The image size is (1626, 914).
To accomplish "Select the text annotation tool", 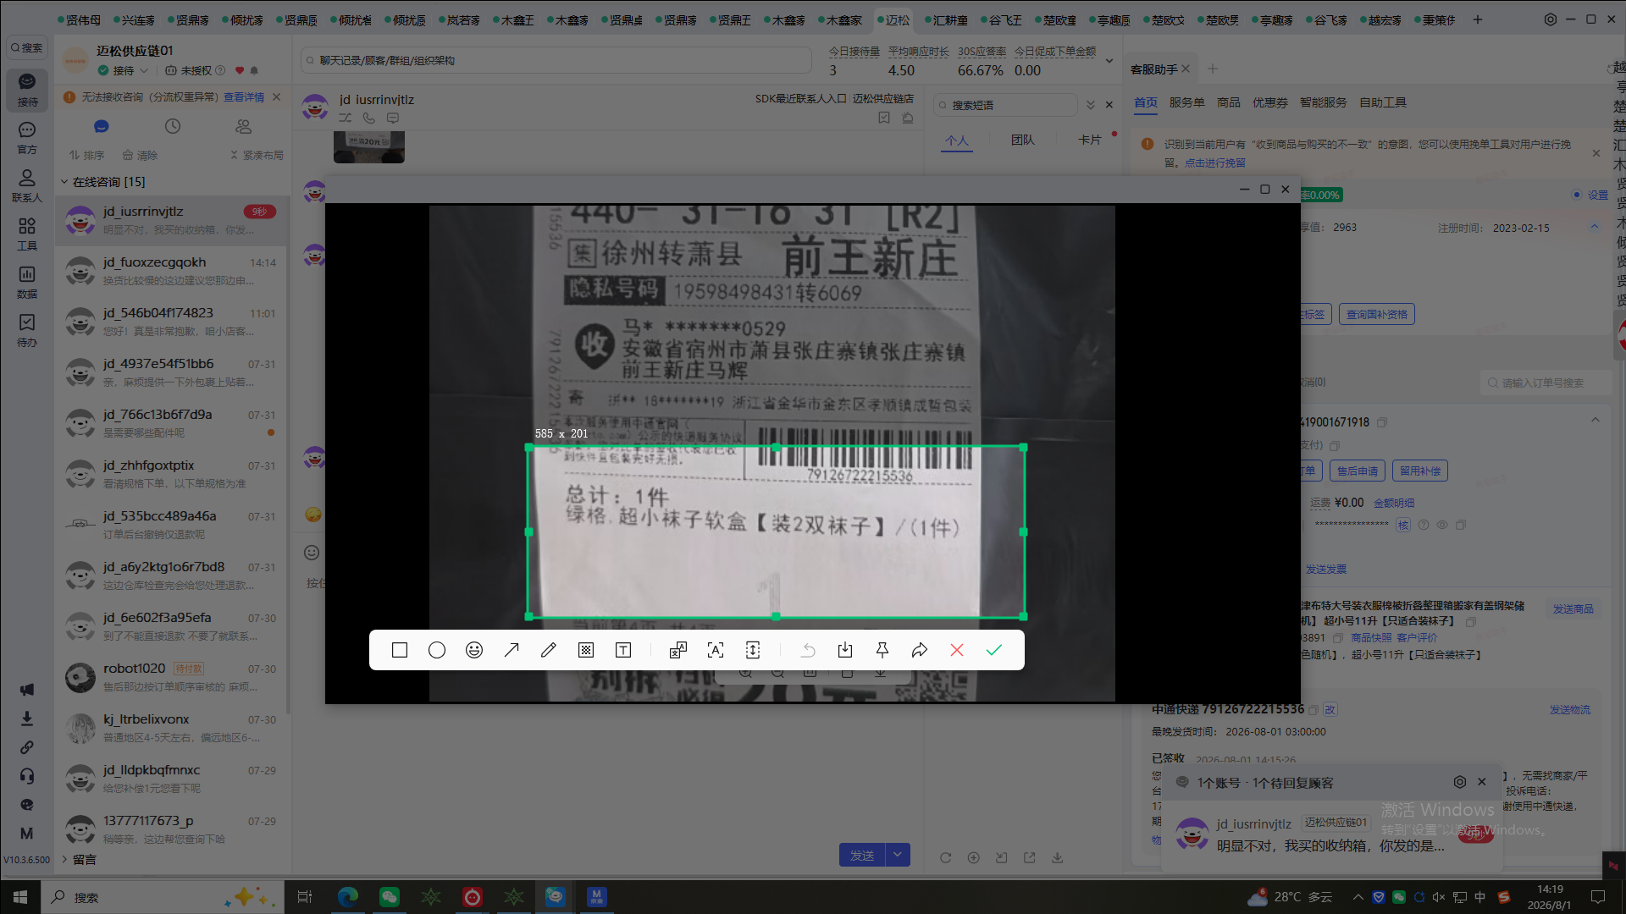I will 623,650.
